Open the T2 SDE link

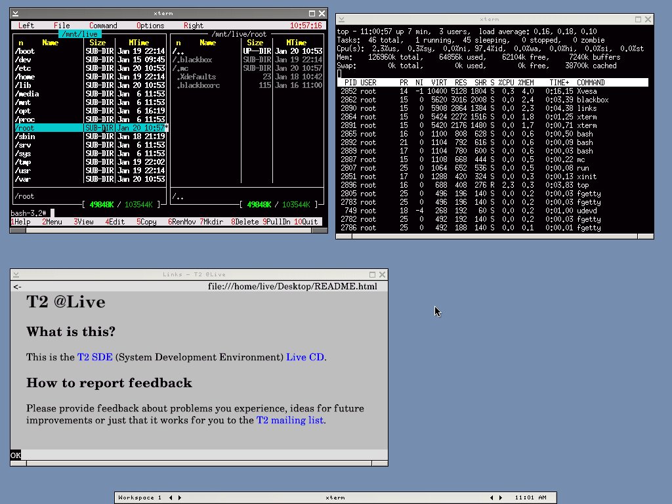pos(94,358)
